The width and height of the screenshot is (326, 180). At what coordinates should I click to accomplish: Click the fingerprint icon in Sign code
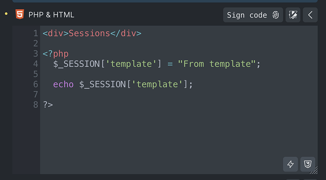[275, 15]
